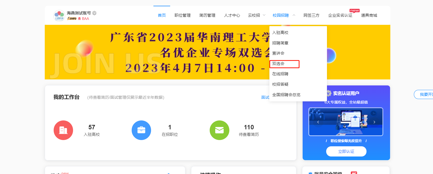Click the blue 在招职位 briefcase icon

click(141, 130)
